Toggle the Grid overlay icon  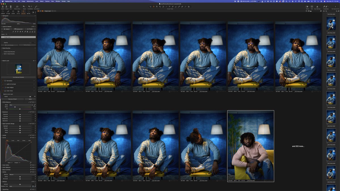tap(312, 7)
